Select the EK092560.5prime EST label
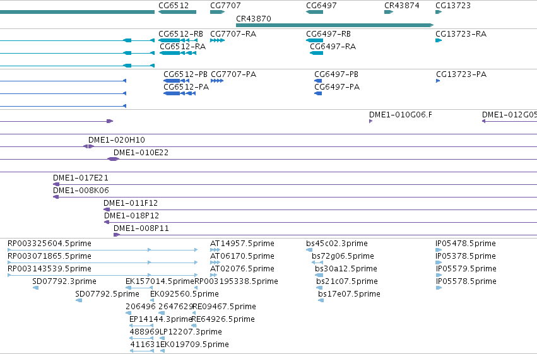This screenshot has height=354, width=537. [184, 295]
